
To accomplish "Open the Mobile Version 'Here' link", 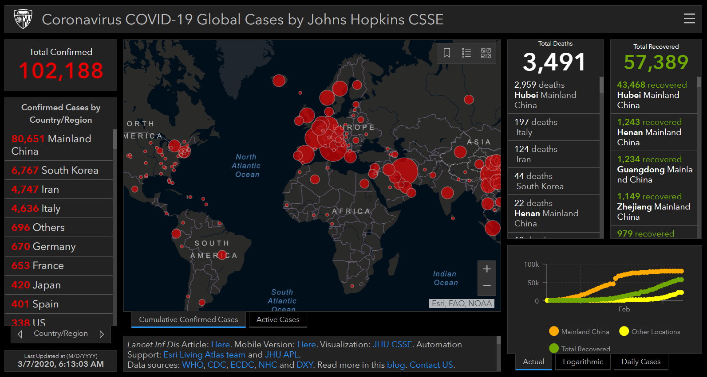I will [306, 344].
